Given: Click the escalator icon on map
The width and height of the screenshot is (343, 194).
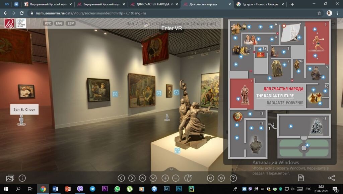Looking at the screenshot, I should coord(272,126).
